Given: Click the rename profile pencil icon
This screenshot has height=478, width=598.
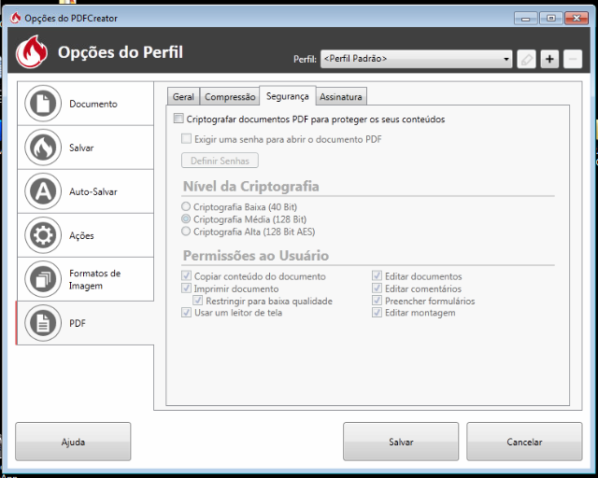Looking at the screenshot, I should pyautogui.click(x=527, y=59).
